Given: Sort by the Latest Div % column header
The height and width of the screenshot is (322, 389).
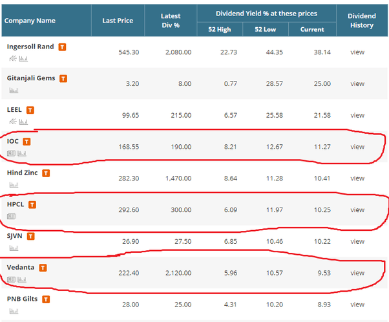Looking at the screenshot, I should tap(171, 21).
